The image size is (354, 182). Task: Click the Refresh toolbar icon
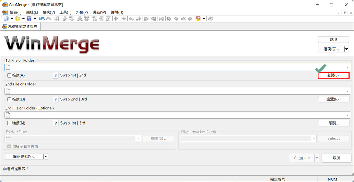click(210, 19)
